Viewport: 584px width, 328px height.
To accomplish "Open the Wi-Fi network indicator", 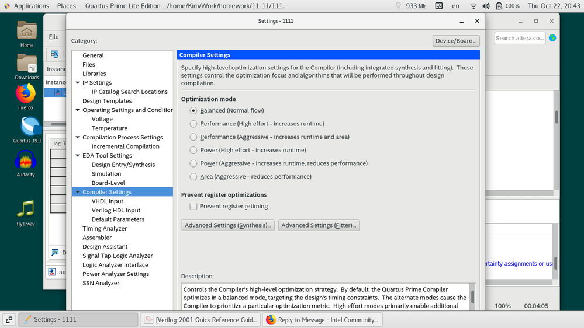I will click(x=474, y=6).
